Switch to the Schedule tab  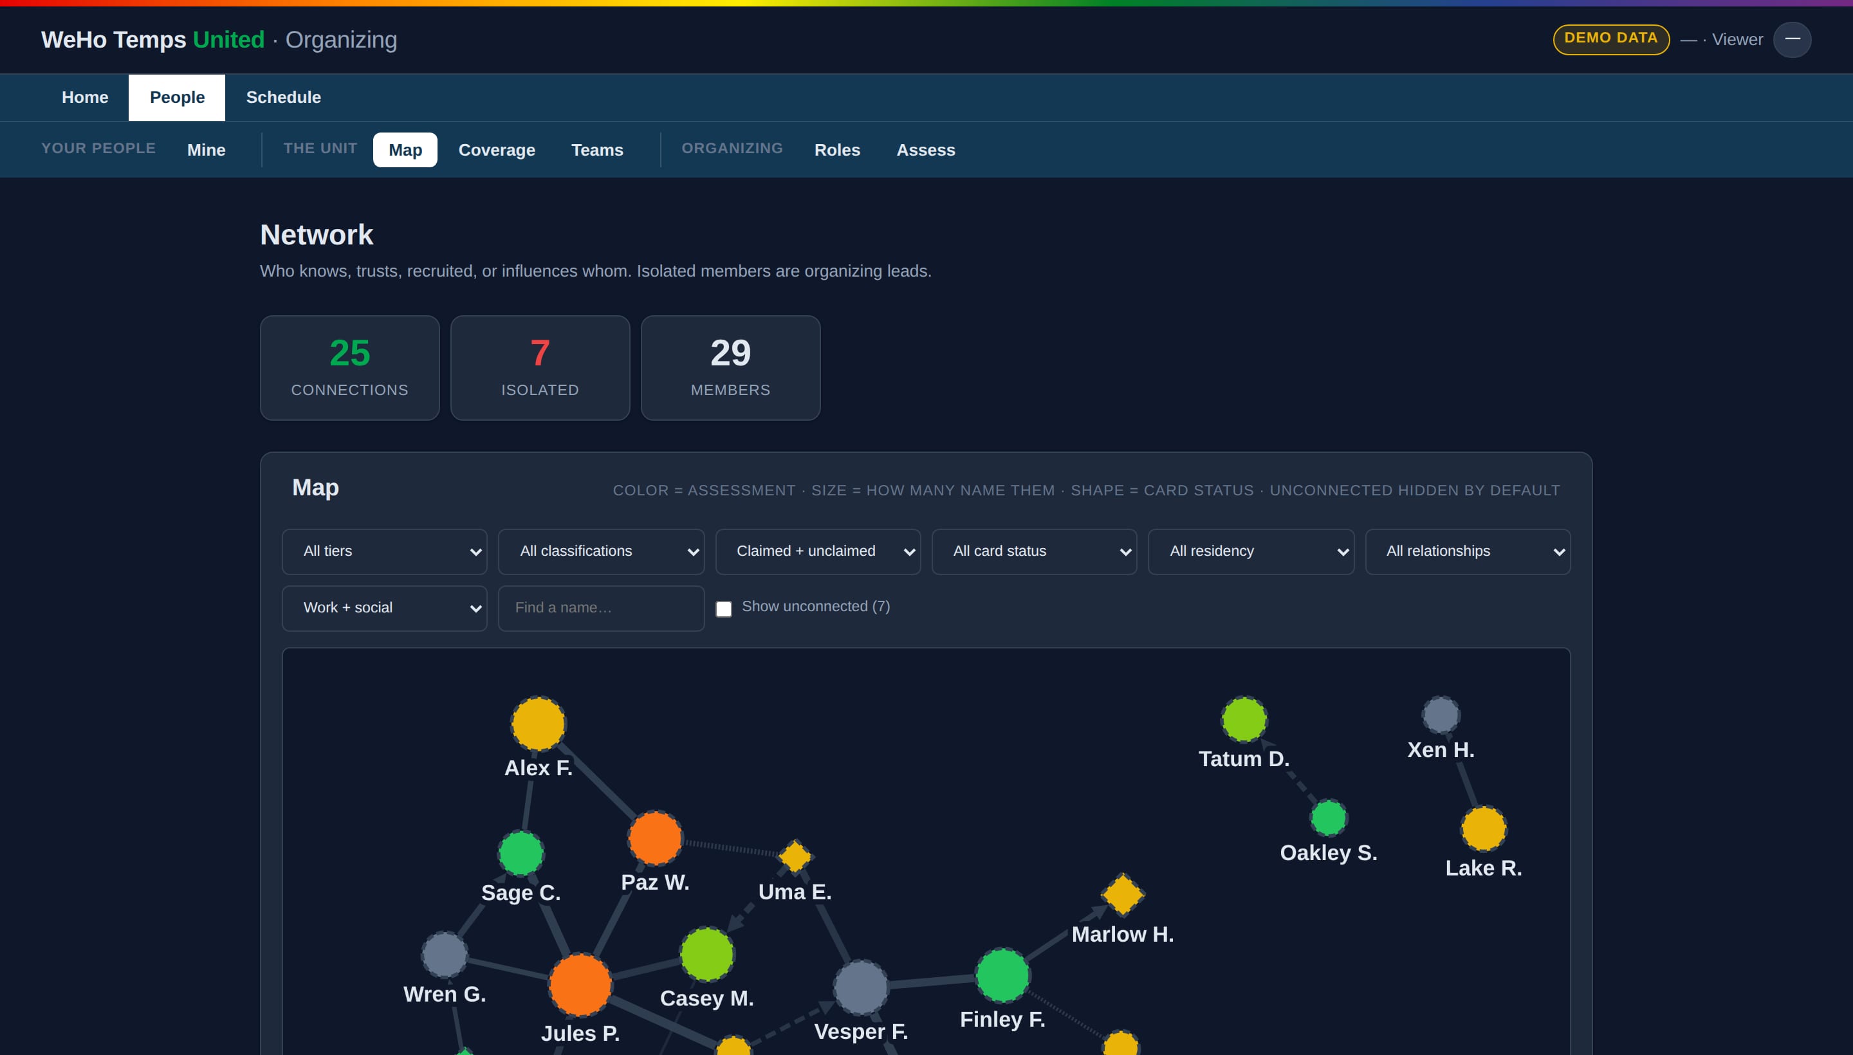[283, 97]
